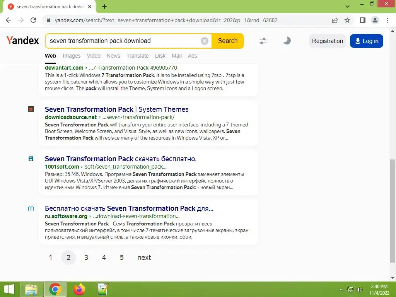Open Yandex search settings sliders
The image size is (396, 297).
tap(263, 41)
